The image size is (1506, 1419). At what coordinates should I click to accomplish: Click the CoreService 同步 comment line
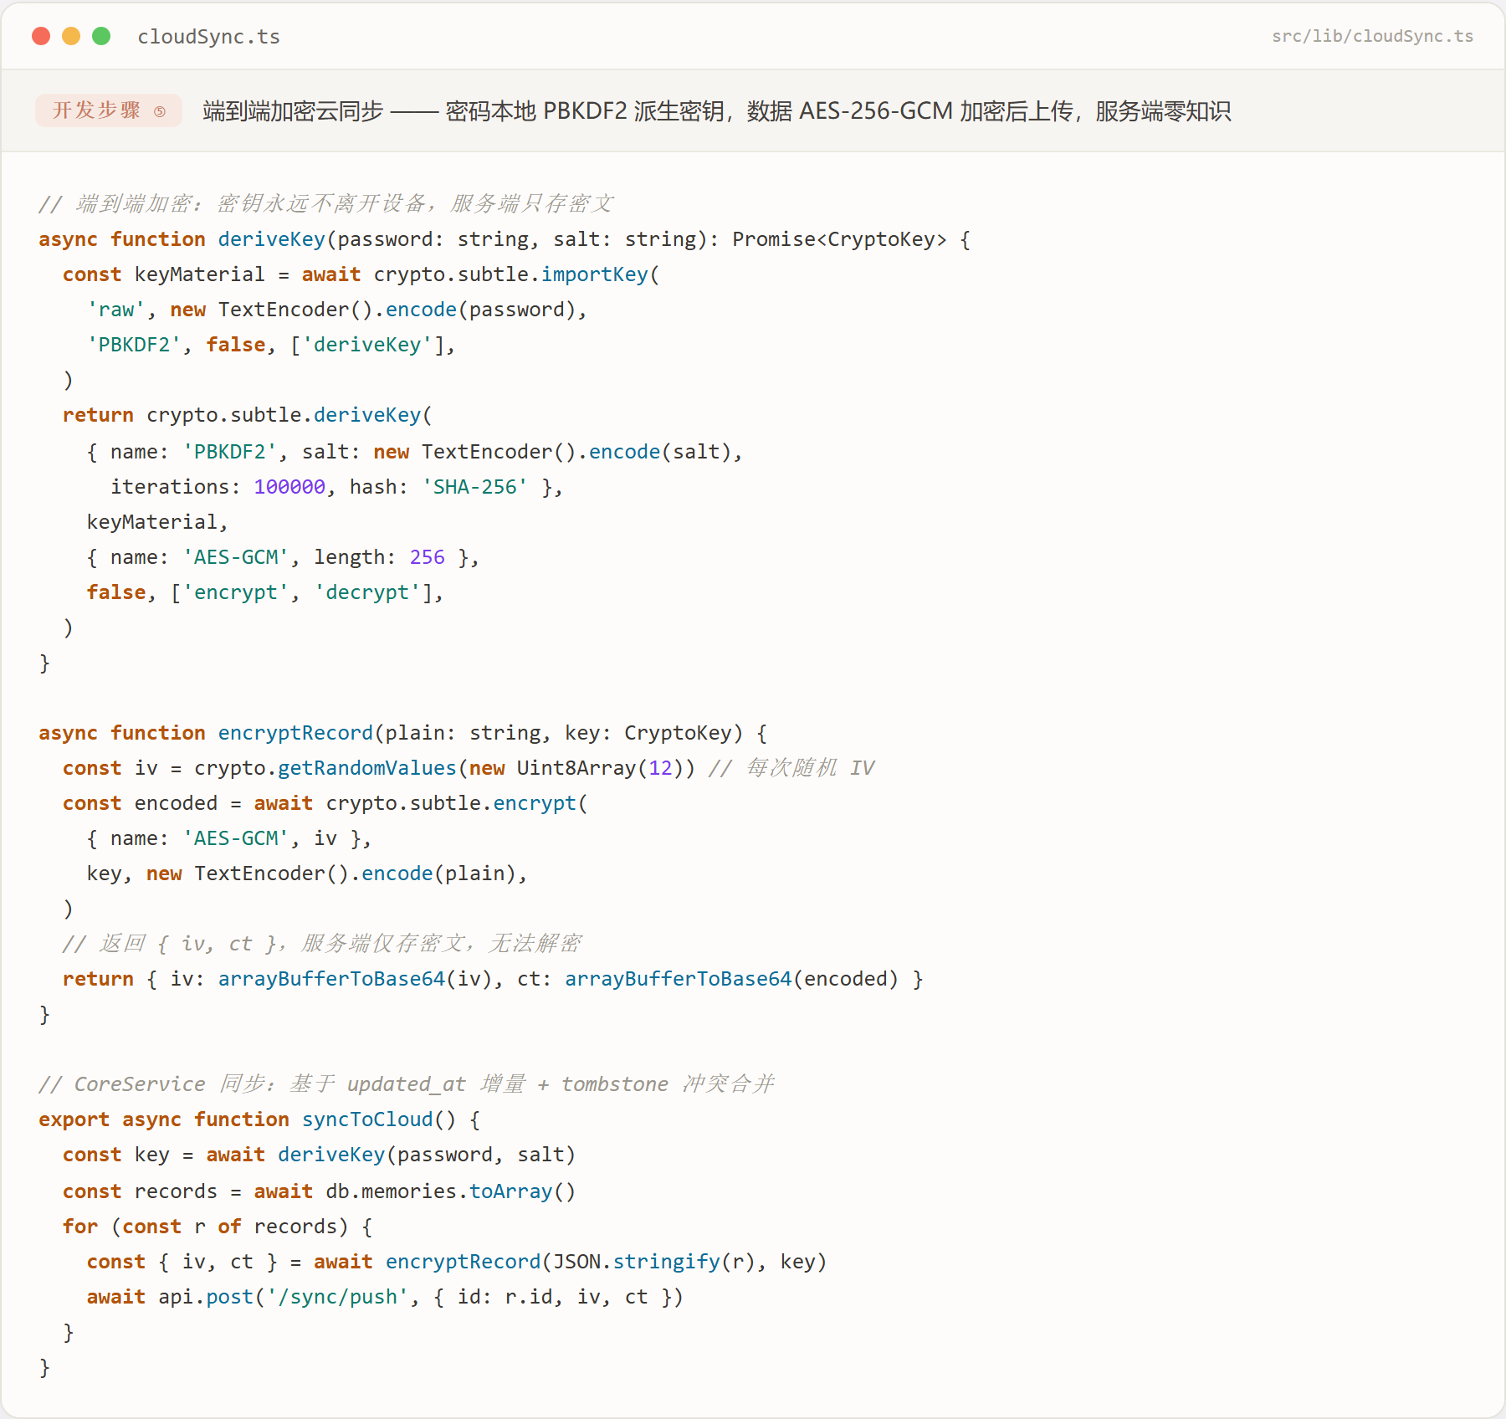(x=407, y=1084)
